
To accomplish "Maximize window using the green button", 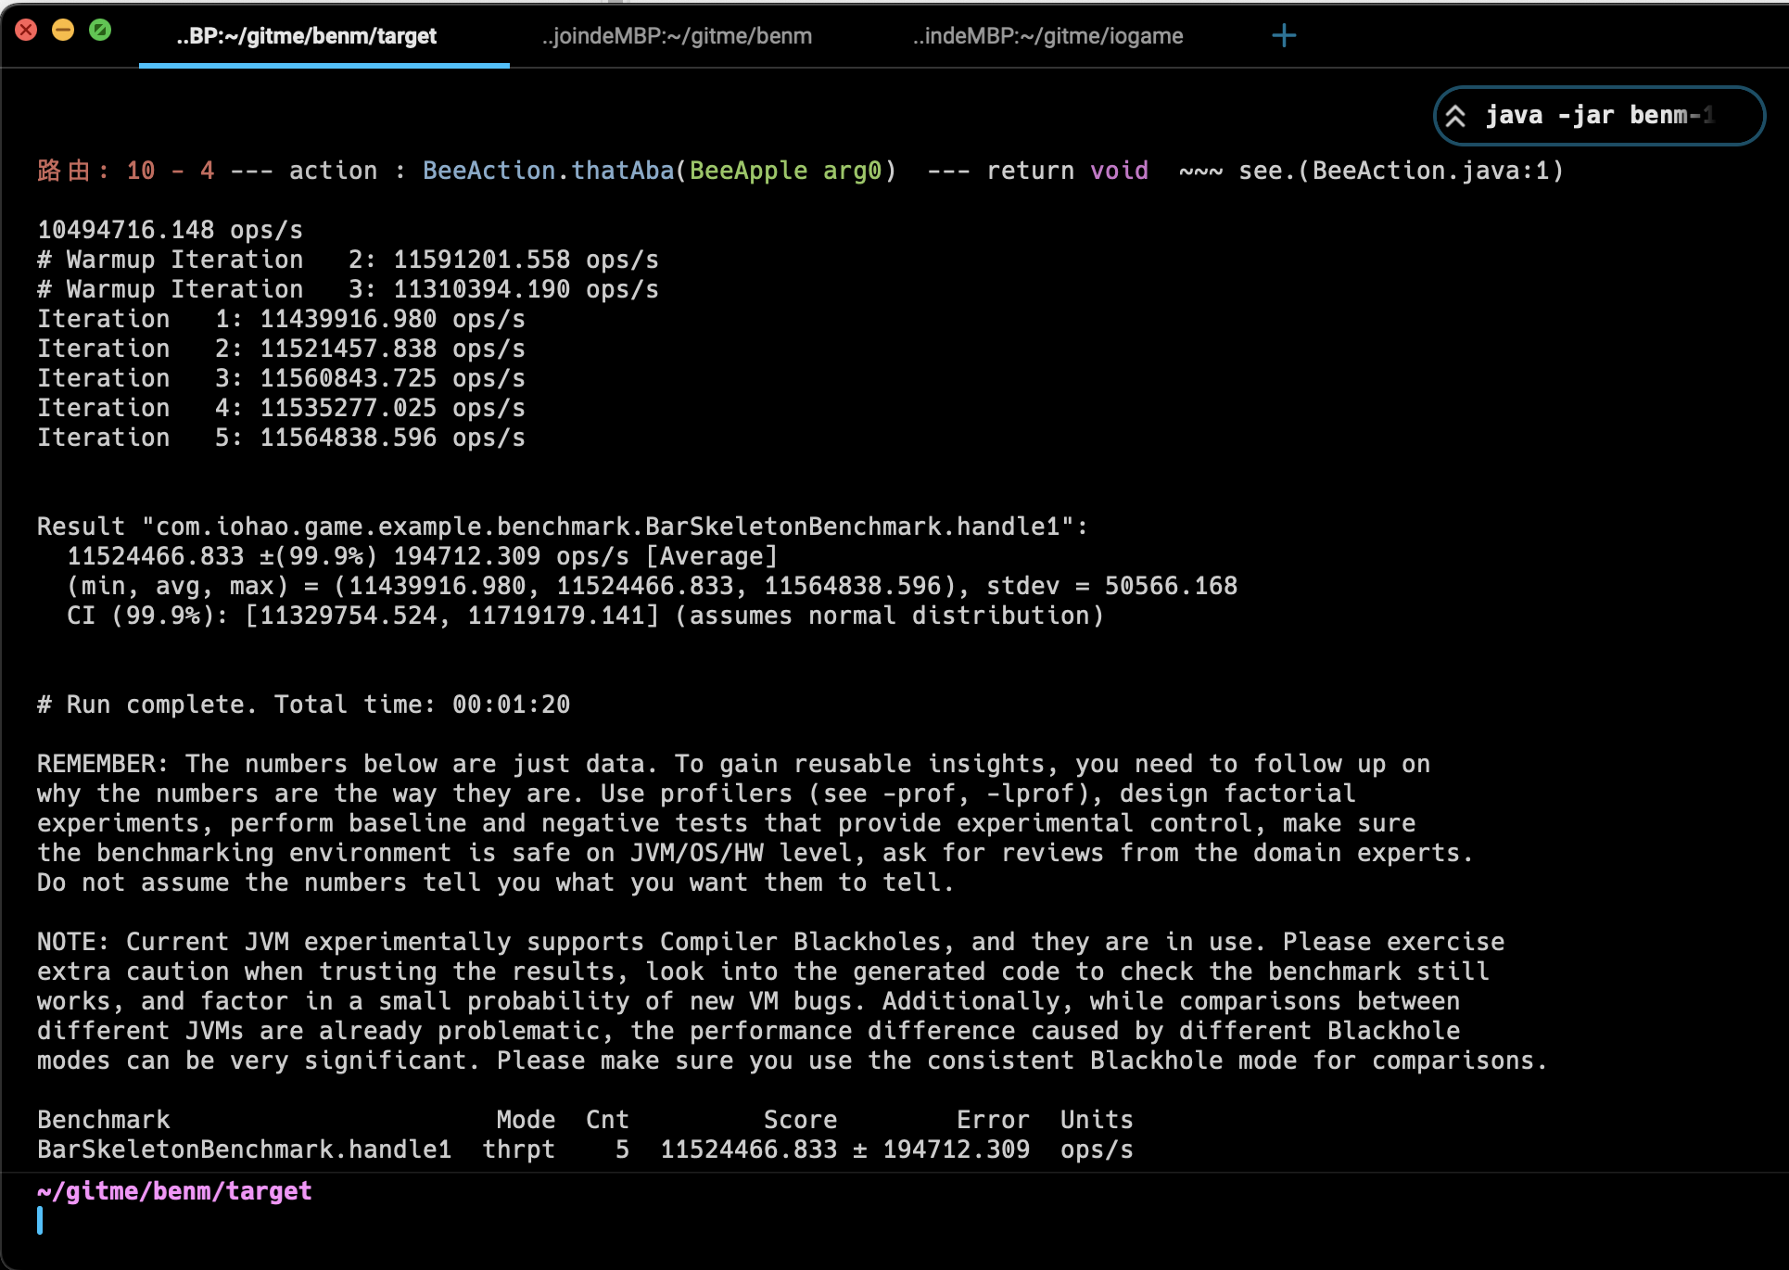I will (x=100, y=31).
